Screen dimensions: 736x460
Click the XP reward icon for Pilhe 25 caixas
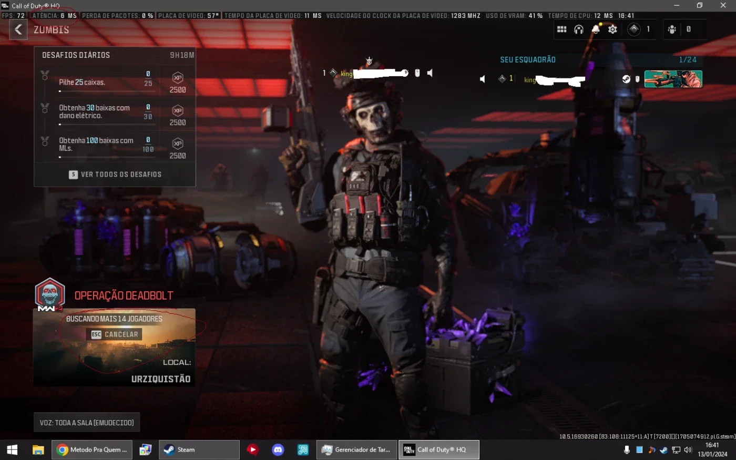click(x=178, y=78)
